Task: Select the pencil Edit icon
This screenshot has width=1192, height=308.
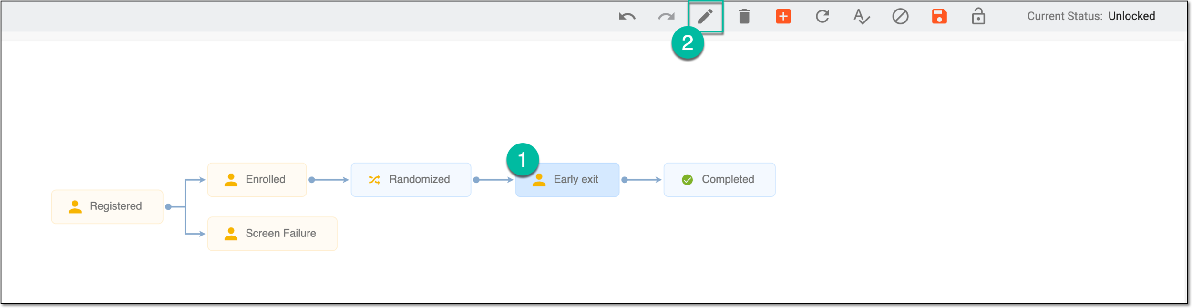Action: coord(705,16)
